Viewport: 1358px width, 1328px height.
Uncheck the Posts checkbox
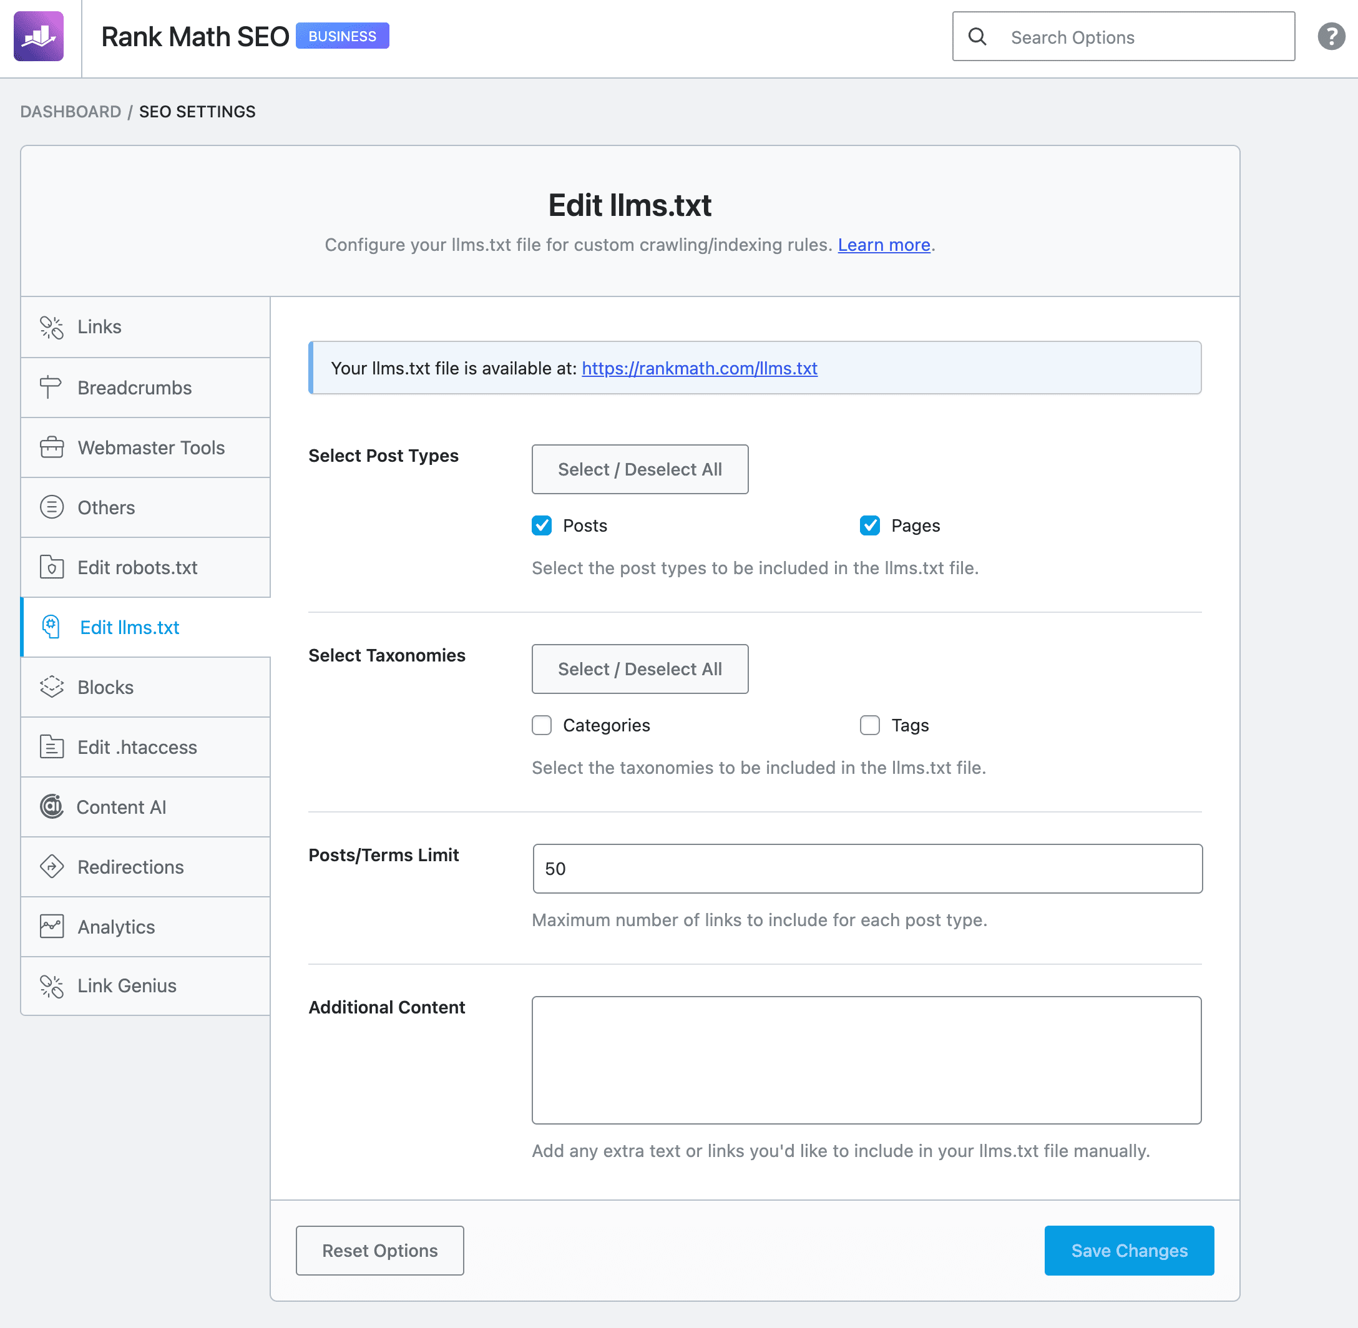click(x=542, y=525)
